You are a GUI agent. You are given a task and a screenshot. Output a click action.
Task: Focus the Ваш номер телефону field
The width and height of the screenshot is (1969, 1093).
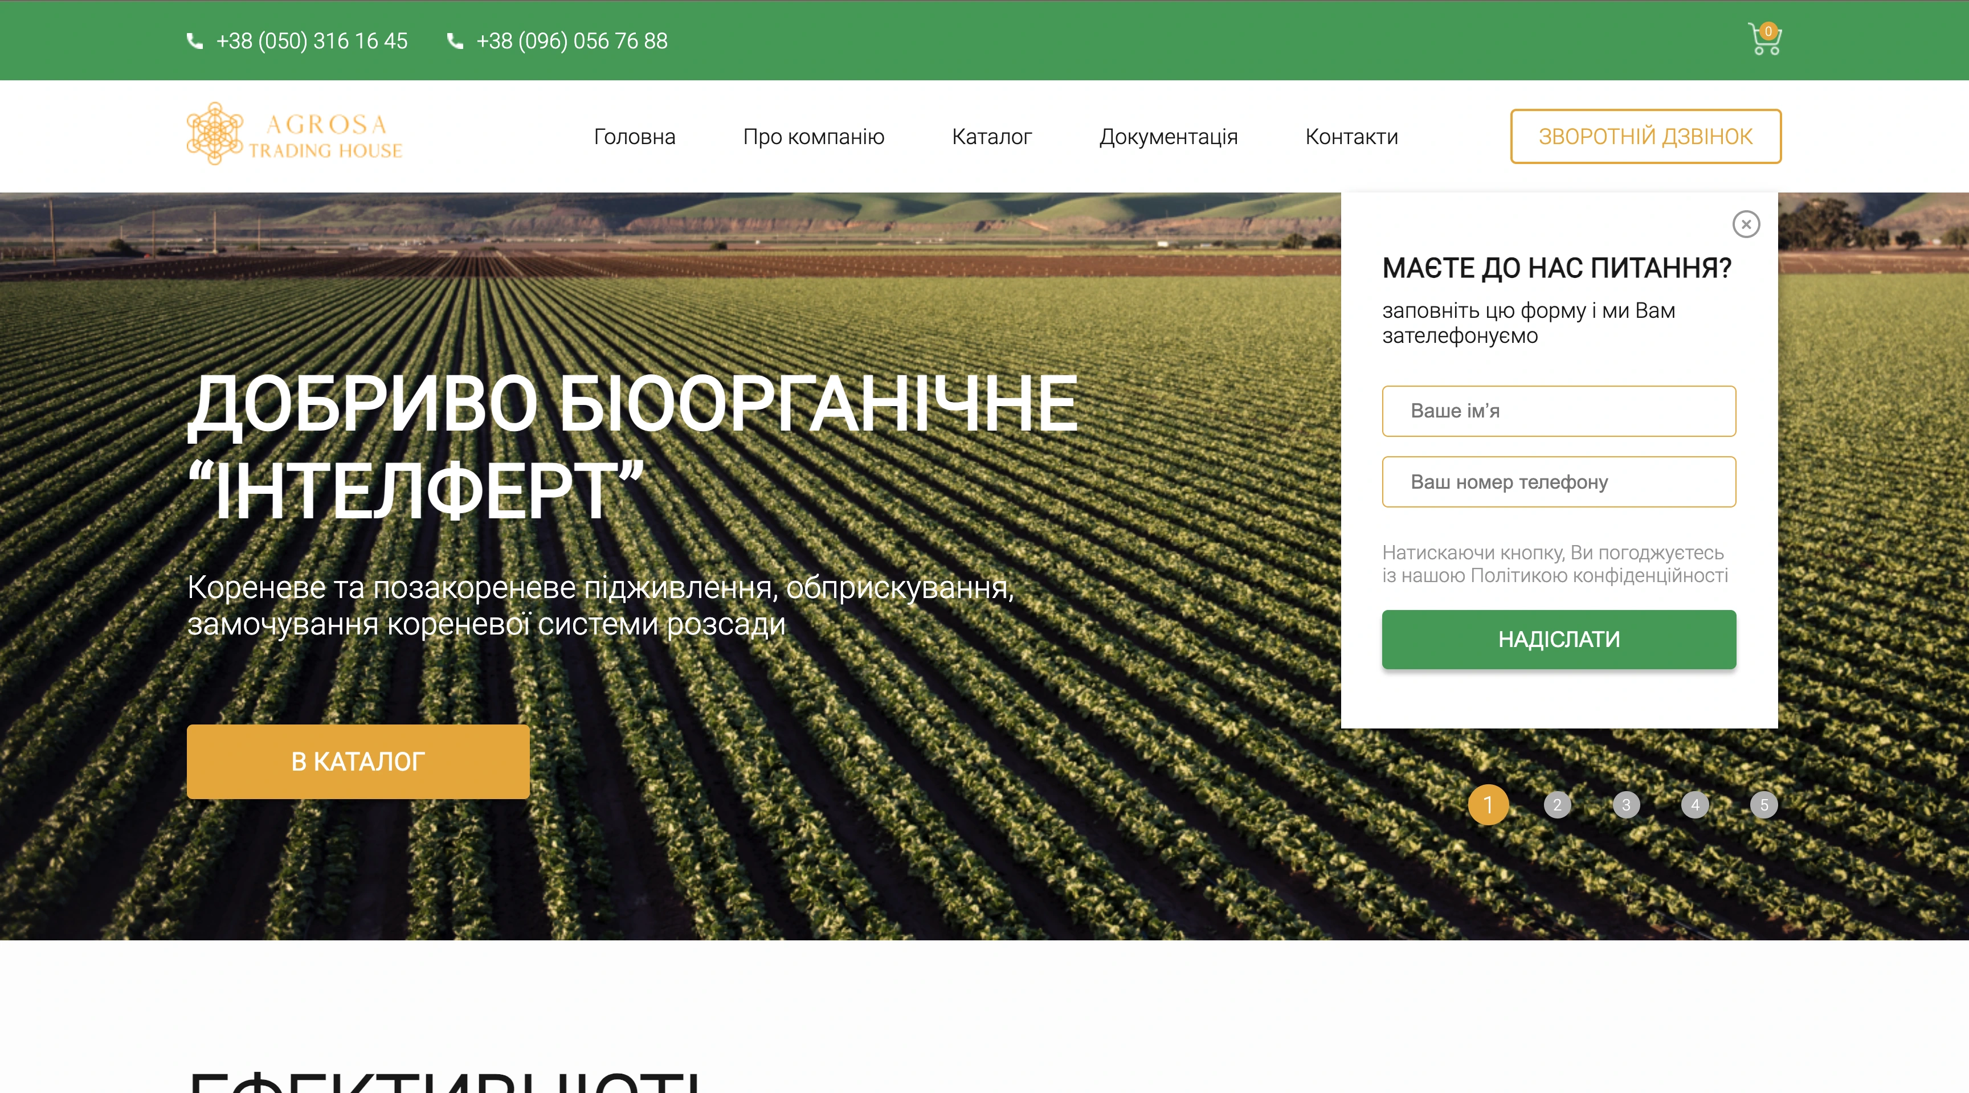click(1559, 481)
